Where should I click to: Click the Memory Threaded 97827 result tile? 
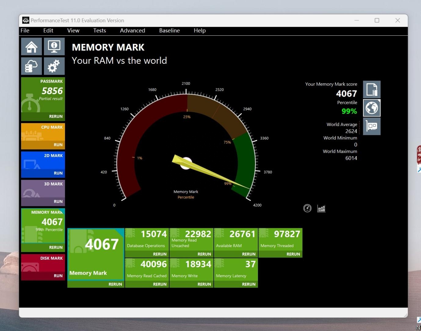[x=281, y=239]
